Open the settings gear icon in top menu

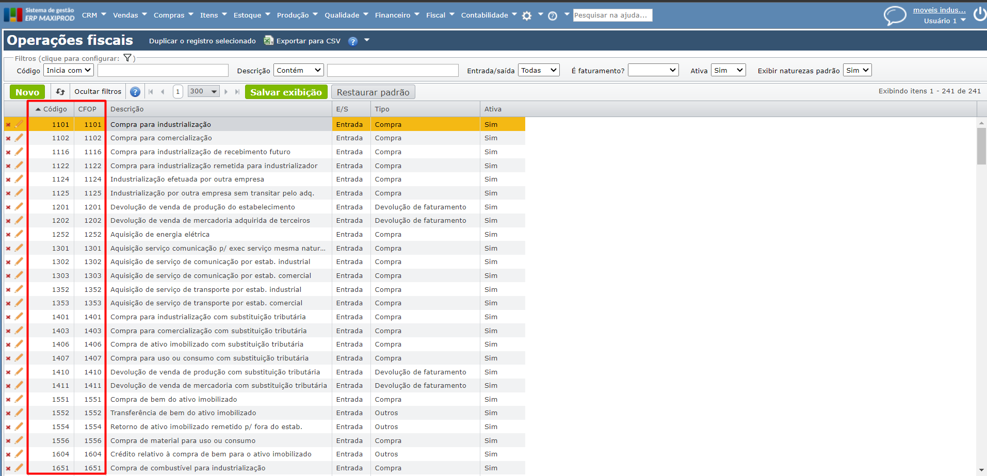coord(527,16)
